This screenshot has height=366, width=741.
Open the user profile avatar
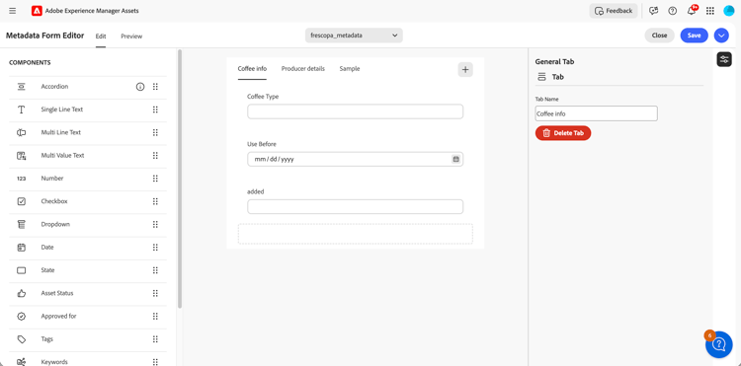[728, 11]
